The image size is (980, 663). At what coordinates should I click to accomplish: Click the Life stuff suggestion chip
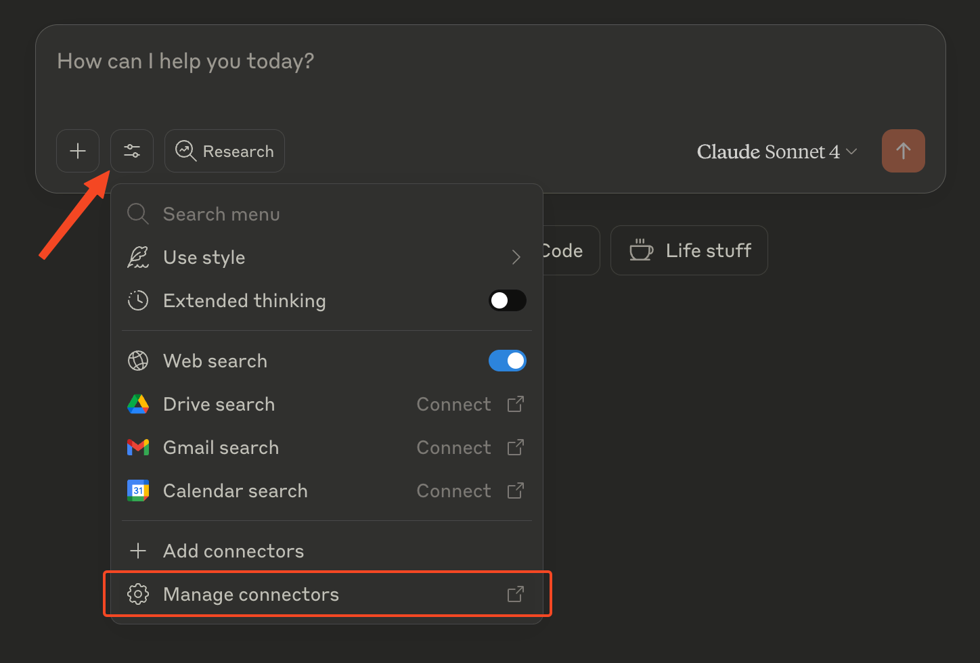(x=689, y=250)
